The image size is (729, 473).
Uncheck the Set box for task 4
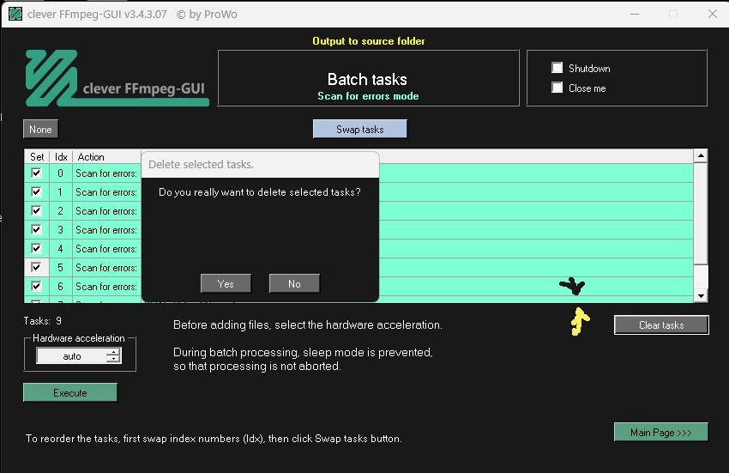coord(36,248)
